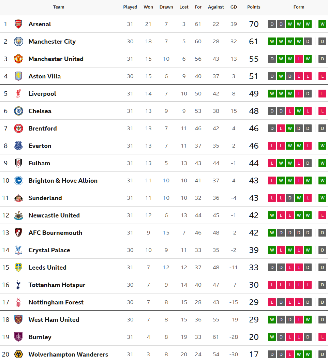Click the Wolverhampton Wanderers wolf badge
The height and width of the screenshot is (362, 328).
[18, 354]
